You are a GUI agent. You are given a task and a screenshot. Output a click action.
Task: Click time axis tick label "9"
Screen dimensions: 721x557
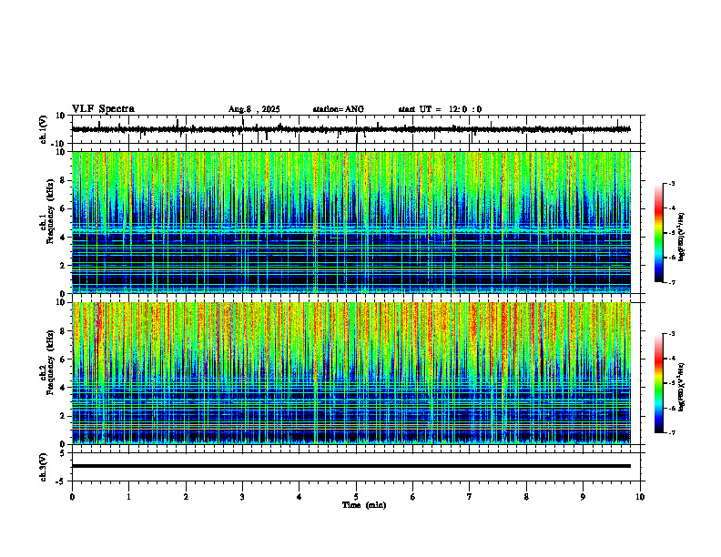click(x=583, y=497)
